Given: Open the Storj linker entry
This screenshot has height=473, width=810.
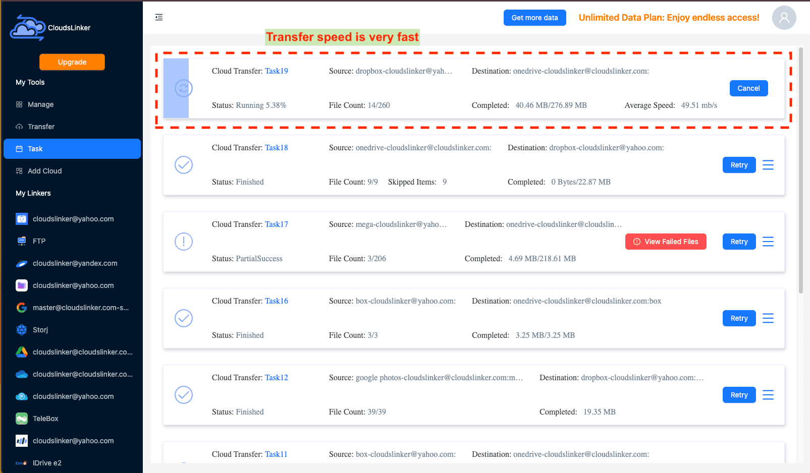Looking at the screenshot, I should (x=72, y=330).
